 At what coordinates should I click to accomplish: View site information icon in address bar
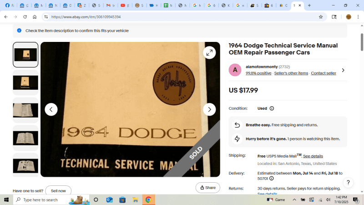tap(46, 17)
